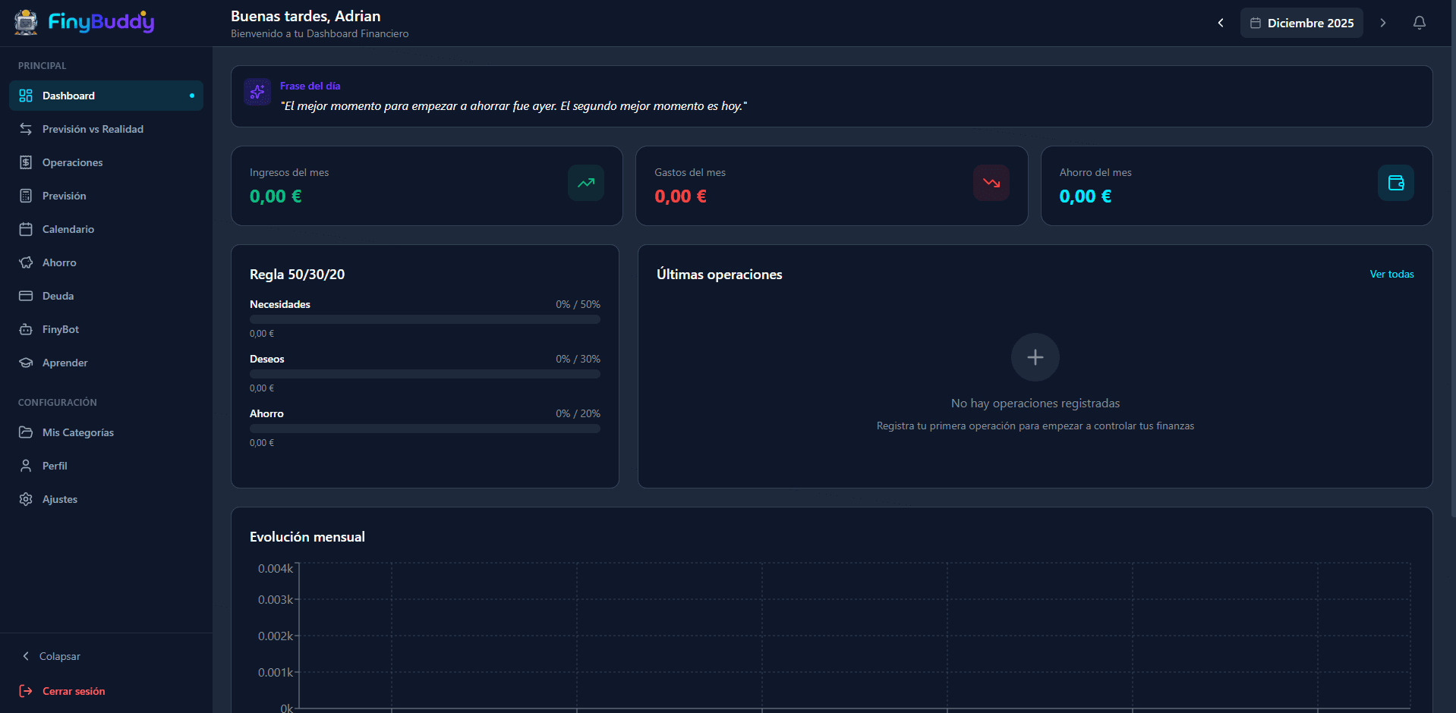Click the notifications bell icon

1419,23
